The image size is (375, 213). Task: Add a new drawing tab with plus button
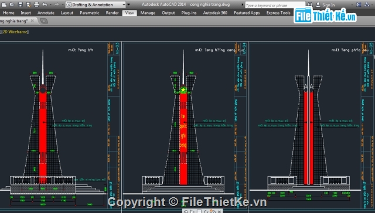[x=44, y=21]
